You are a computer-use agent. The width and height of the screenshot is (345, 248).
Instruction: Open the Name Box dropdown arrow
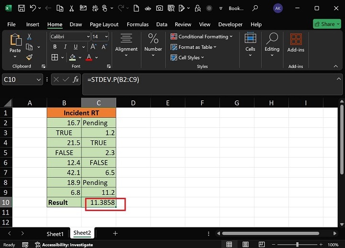pos(38,79)
